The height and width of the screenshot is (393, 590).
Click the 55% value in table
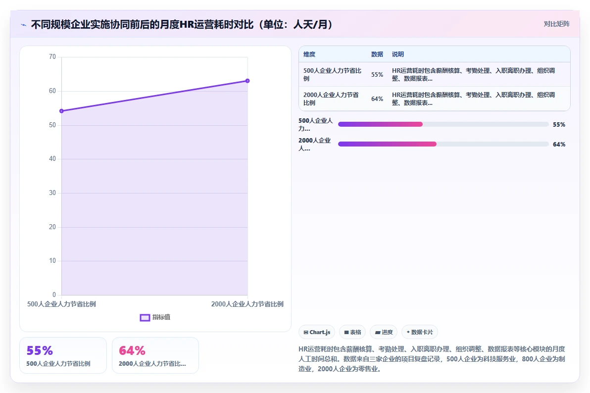pyautogui.click(x=377, y=75)
